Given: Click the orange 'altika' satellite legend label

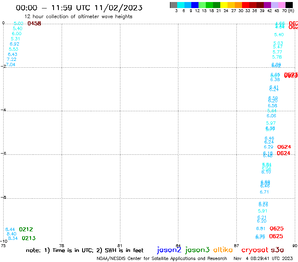Looking at the screenshot, I should point(223,250).
